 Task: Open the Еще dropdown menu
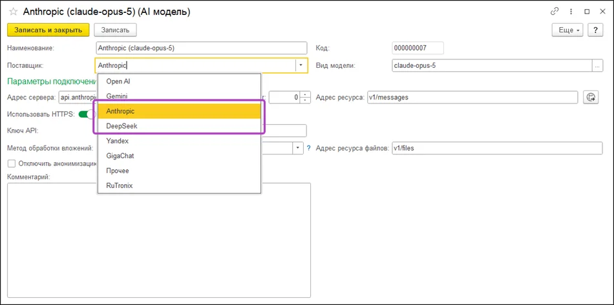coord(568,30)
